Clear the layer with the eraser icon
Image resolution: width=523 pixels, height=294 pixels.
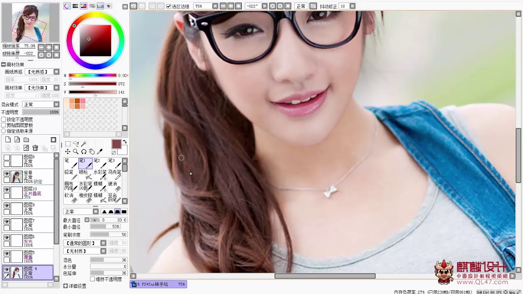[26, 148]
